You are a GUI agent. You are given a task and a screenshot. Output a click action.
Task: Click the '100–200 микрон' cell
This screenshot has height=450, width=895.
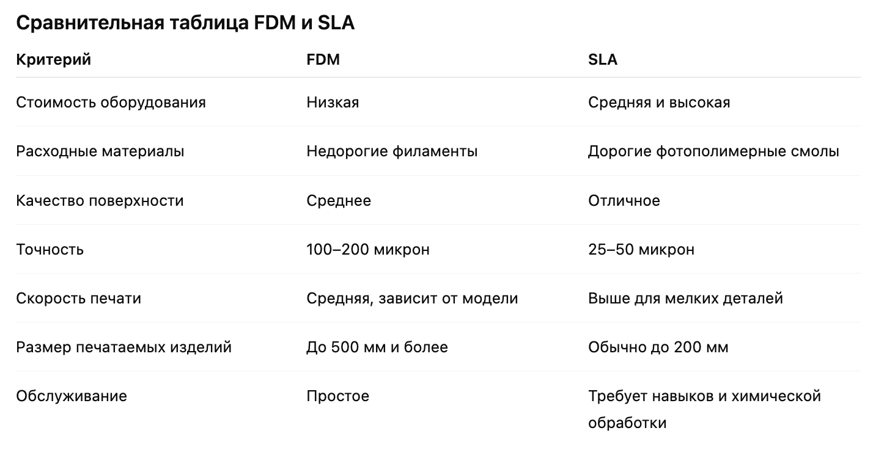[x=367, y=249]
